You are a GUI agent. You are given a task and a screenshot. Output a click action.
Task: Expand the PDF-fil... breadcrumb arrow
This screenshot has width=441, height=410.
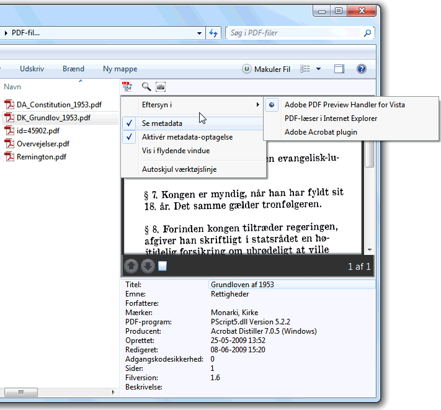[6, 33]
